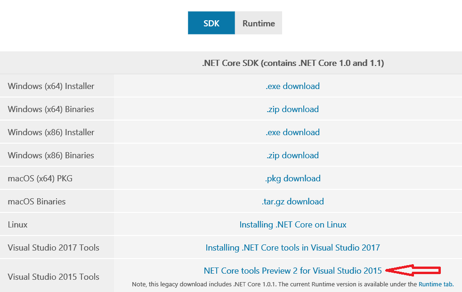Click the Visual Studio 2015 Tools label
This screenshot has width=462, height=292.
[53, 276]
